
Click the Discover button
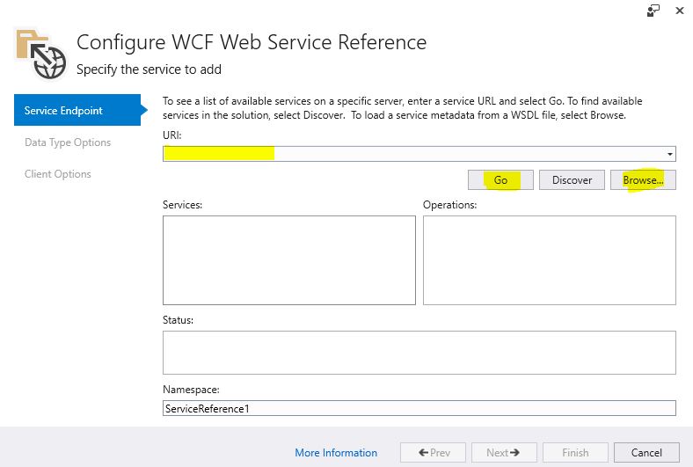click(x=572, y=180)
